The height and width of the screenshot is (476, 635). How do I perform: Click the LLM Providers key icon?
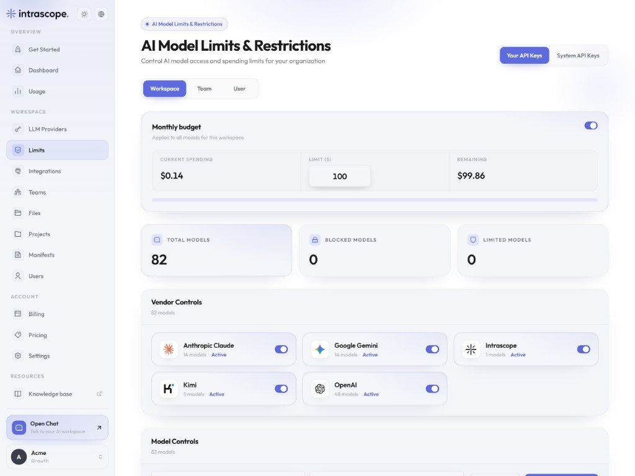18,129
